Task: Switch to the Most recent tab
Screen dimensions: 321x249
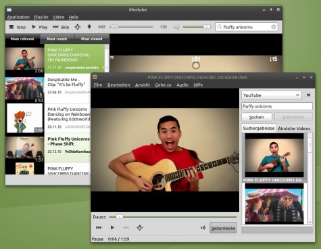Action: 57,39
